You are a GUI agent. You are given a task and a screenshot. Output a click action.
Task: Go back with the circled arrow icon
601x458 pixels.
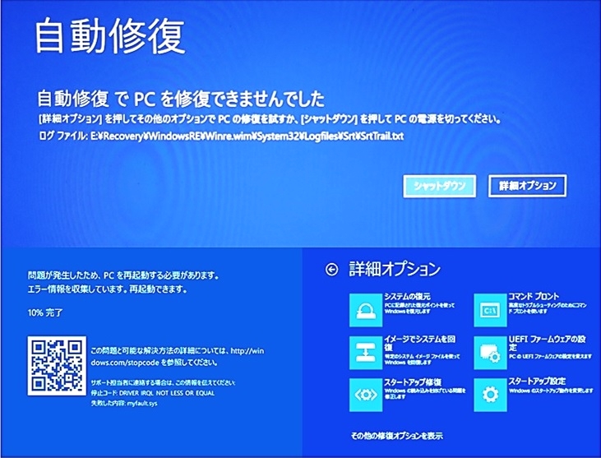pos(331,270)
